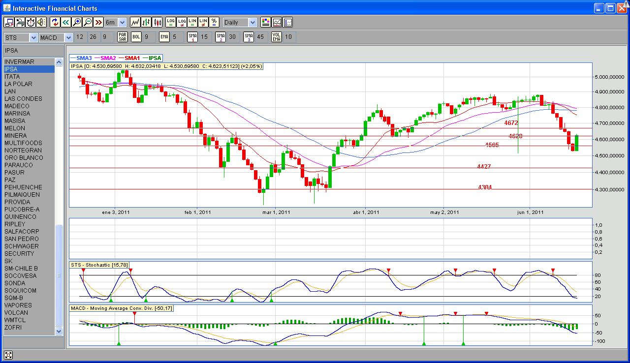The image size is (630, 363).
Task: Switch to line chart type
Action: [x=135, y=22]
